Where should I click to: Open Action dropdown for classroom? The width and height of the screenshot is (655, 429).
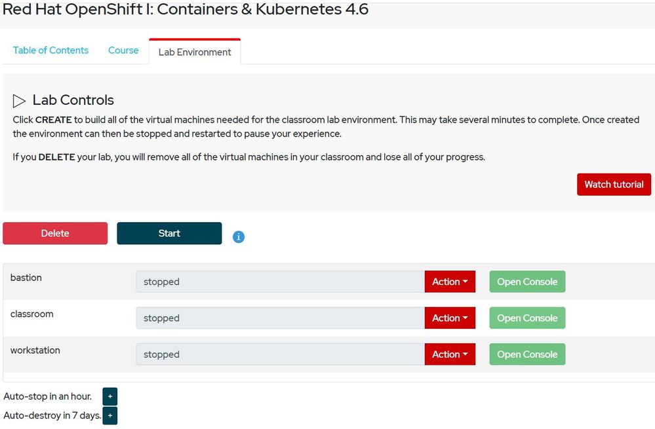point(450,318)
